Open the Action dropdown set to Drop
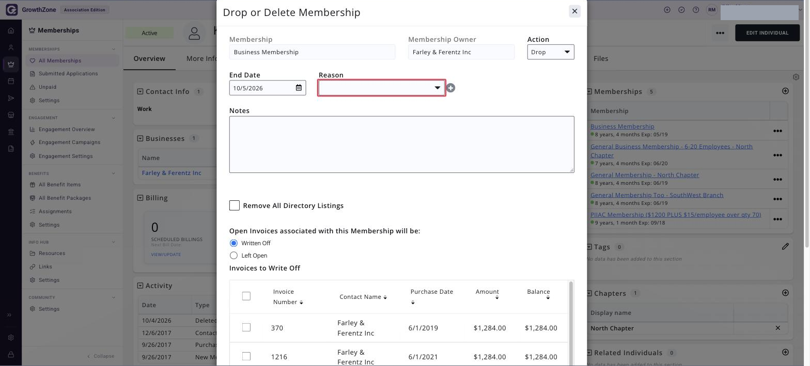Viewport: 810px width, 366px height. pos(551,52)
